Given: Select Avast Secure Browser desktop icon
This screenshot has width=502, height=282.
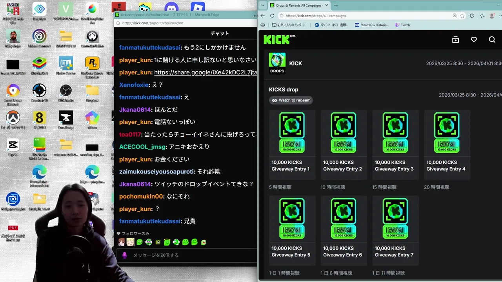Looking at the screenshot, I should 13,95.
